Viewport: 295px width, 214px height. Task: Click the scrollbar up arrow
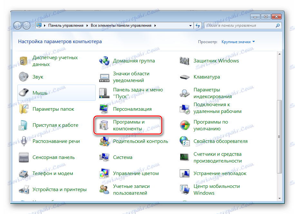click(280, 54)
